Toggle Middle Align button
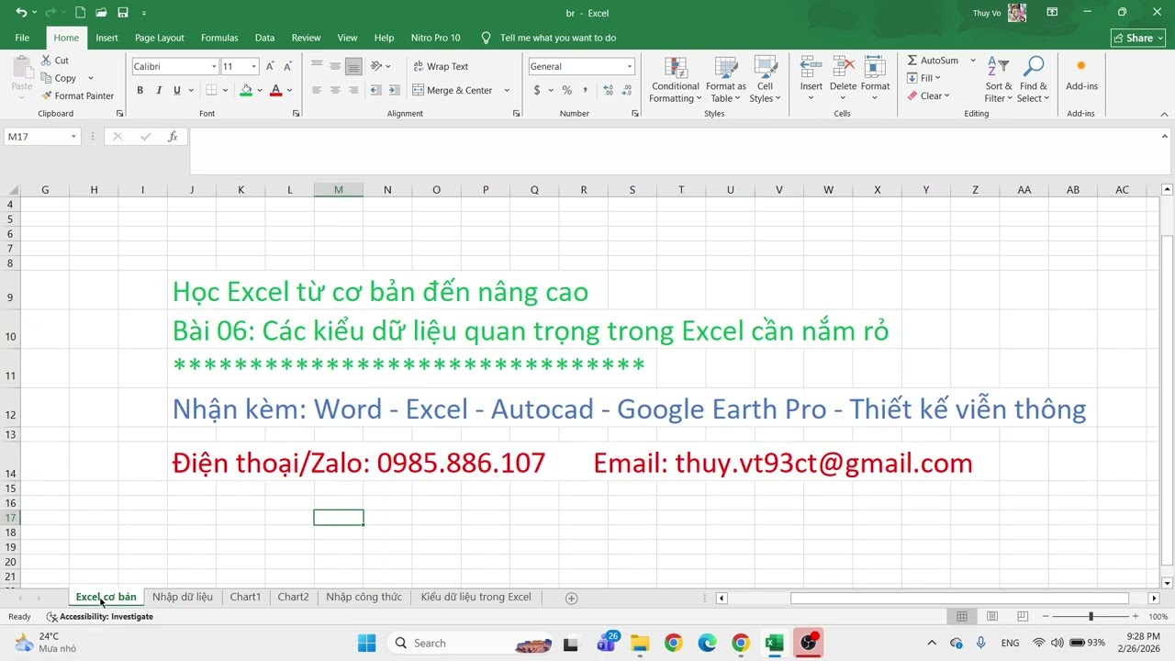The height and width of the screenshot is (661, 1175). (335, 66)
